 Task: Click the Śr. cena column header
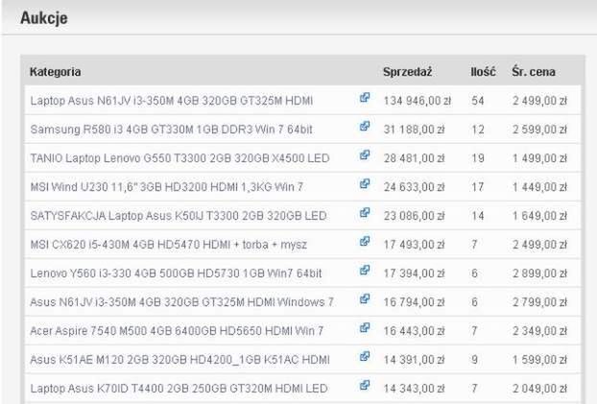tap(534, 72)
